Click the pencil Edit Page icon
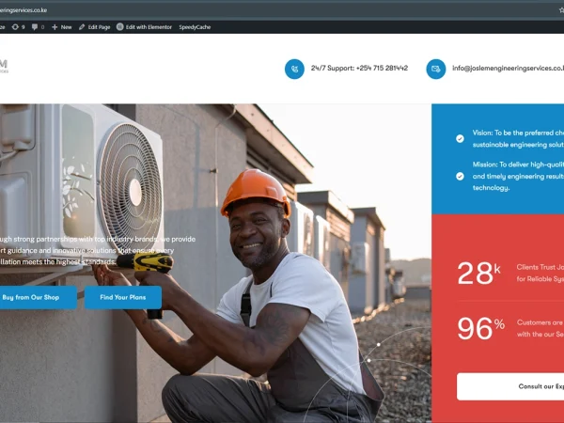Image resolution: width=564 pixels, height=423 pixels. (x=82, y=27)
